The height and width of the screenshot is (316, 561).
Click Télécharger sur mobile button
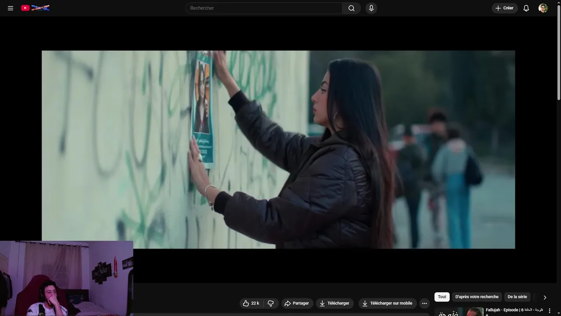pos(387,303)
